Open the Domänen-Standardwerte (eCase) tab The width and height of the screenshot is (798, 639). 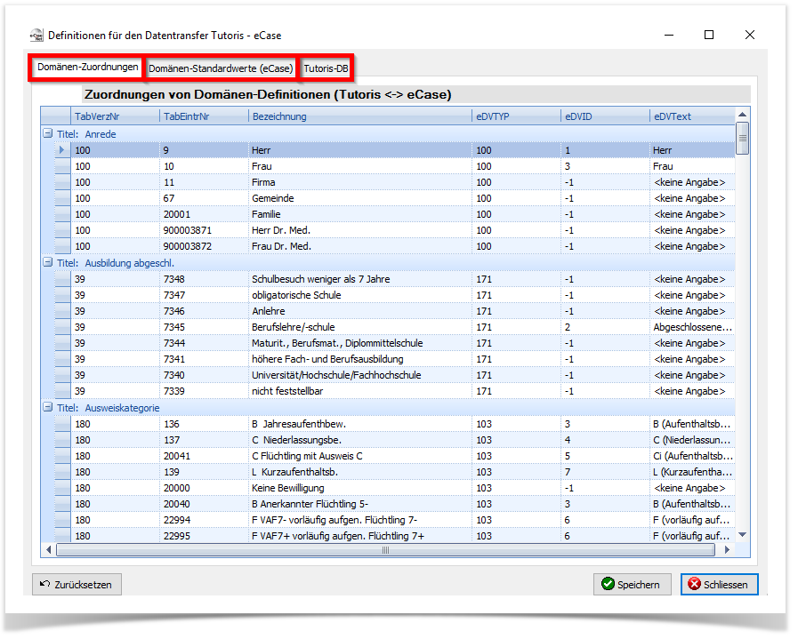[221, 68]
